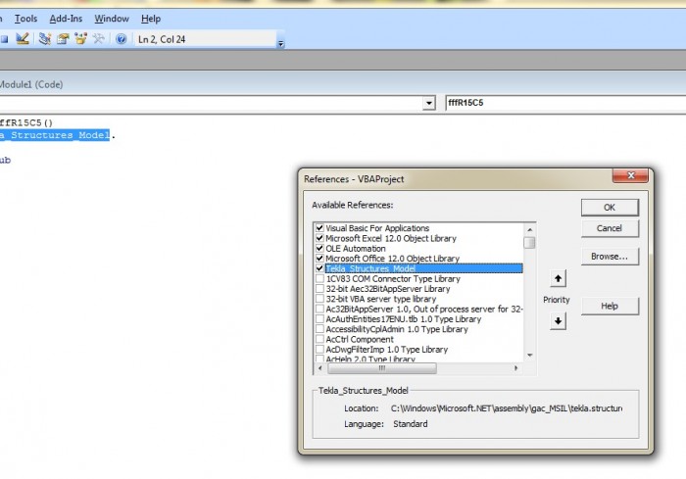Screen dimensions: 686x479
Task: Open toolbar options overflow arrow
Action: 281,43
